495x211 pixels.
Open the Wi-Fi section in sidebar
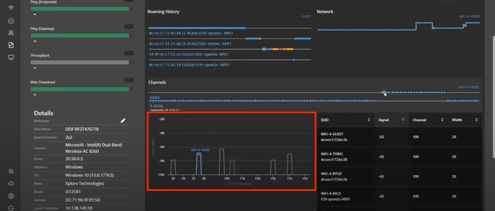(11, 8)
